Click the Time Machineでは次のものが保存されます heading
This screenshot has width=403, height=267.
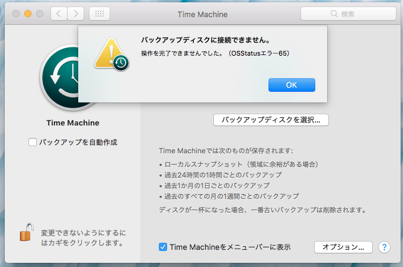[x=226, y=151]
